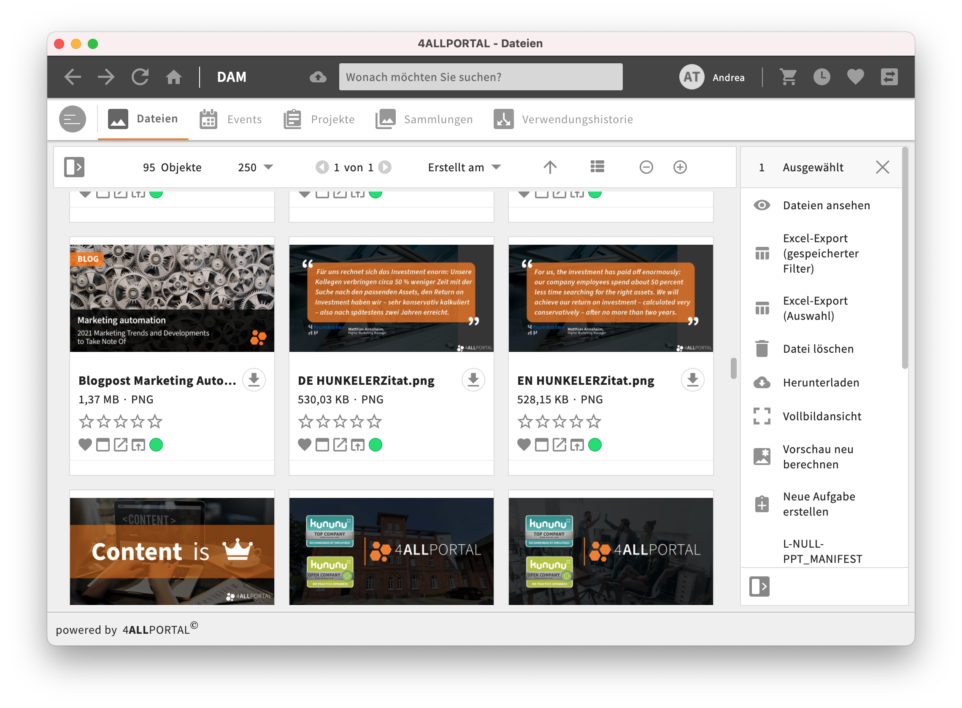Click the search field Wonach möchten Sie suchen
The width and height of the screenshot is (962, 708).
[x=480, y=77]
